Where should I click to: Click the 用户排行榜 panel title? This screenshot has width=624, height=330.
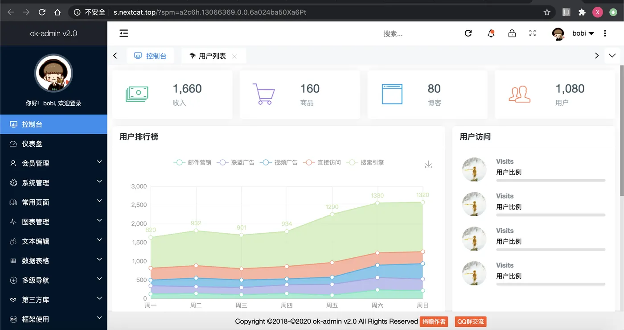click(x=139, y=137)
